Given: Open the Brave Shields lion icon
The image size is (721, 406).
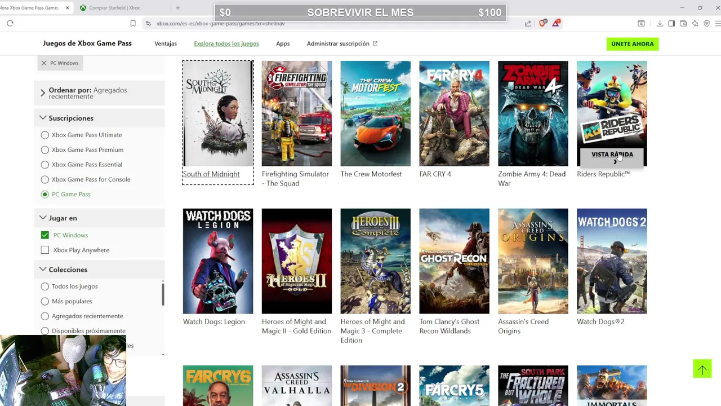Looking at the screenshot, I should pos(543,23).
